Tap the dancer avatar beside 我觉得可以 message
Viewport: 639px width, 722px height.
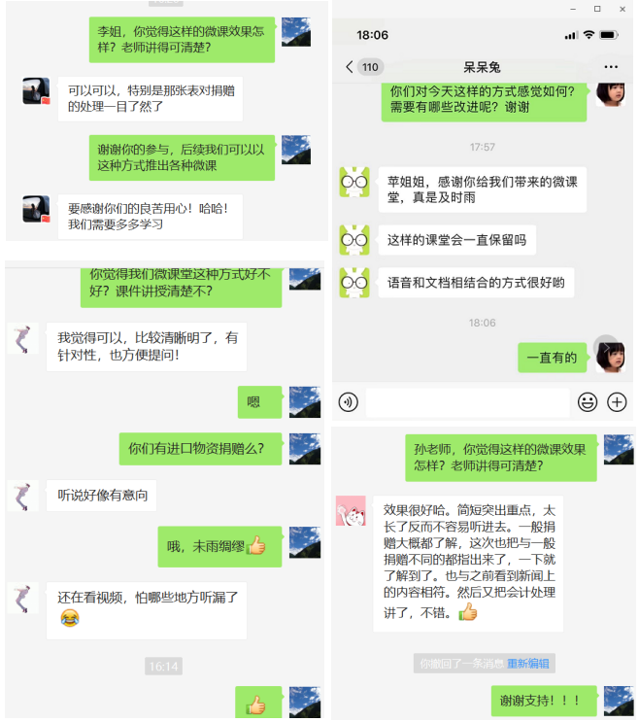coord(22,338)
